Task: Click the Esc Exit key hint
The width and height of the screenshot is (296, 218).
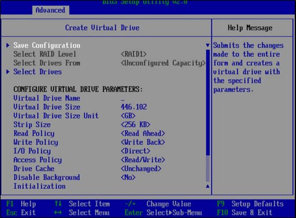Action: click(21, 213)
